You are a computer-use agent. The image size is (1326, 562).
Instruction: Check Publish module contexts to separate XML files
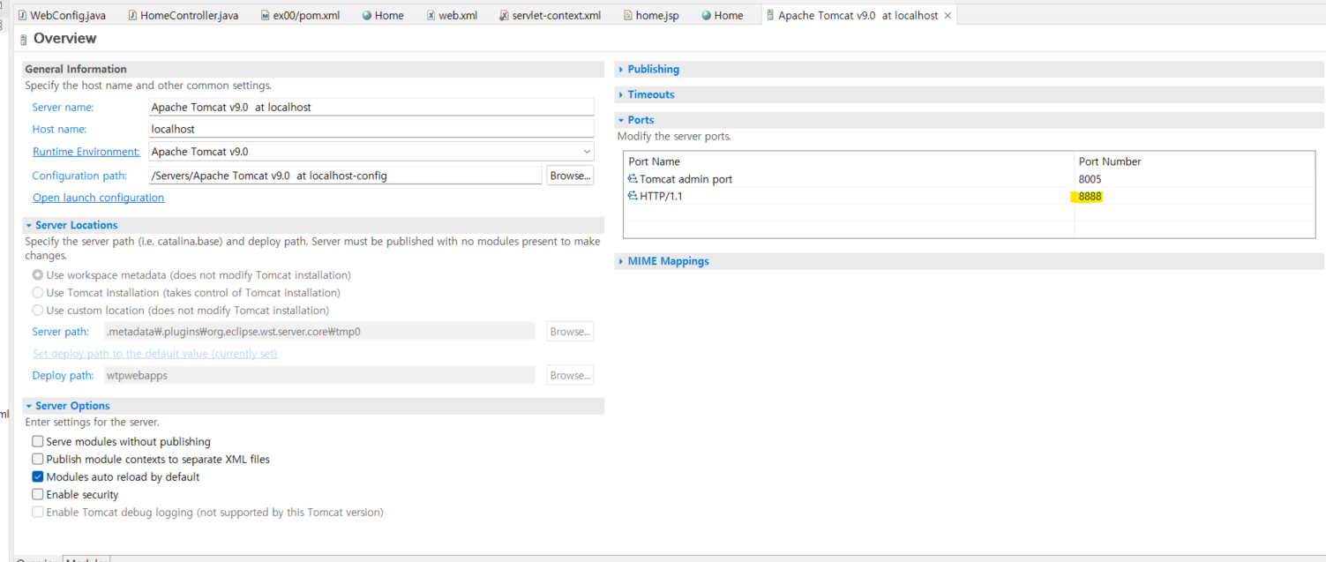tap(38, 459)
